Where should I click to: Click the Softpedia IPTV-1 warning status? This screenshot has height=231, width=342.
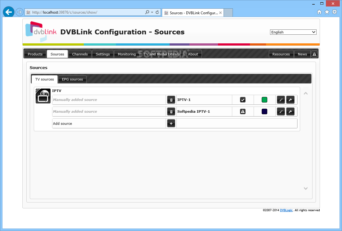[x=243, y=111]
